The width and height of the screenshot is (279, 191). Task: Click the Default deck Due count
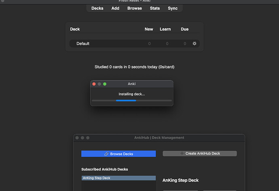185,44
